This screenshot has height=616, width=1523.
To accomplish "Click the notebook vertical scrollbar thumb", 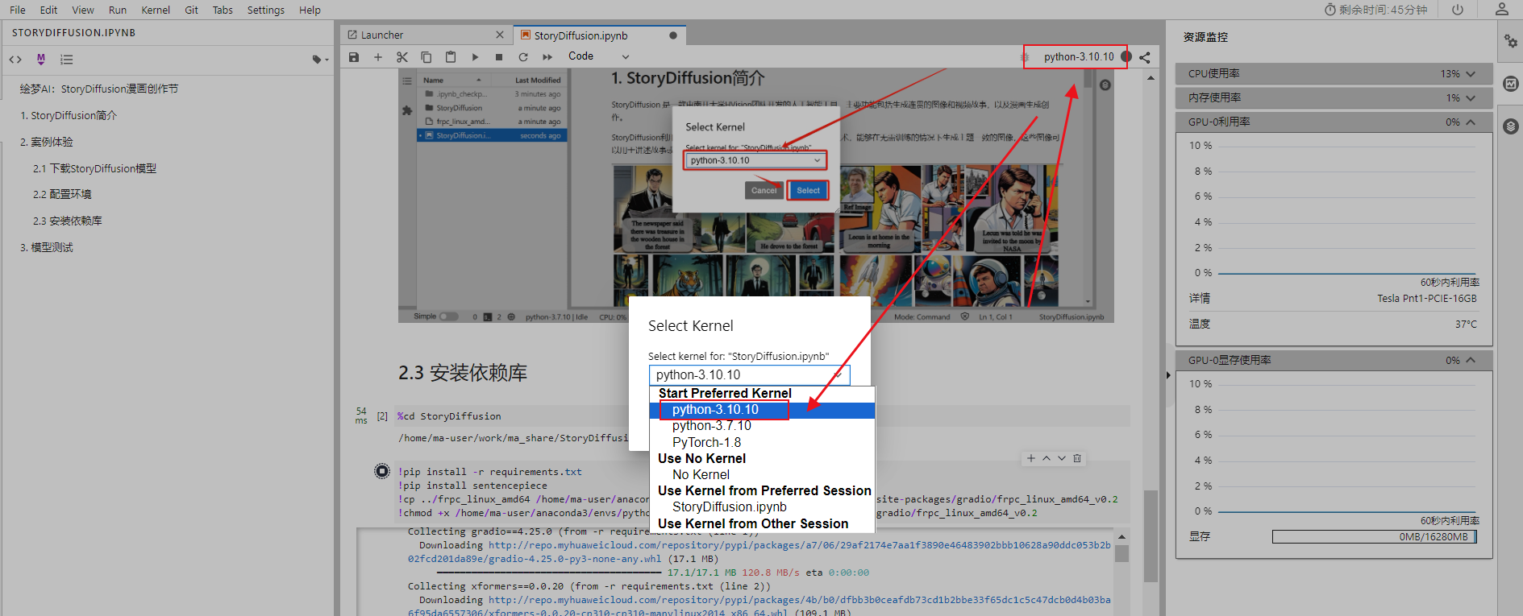I will 1151,535.
